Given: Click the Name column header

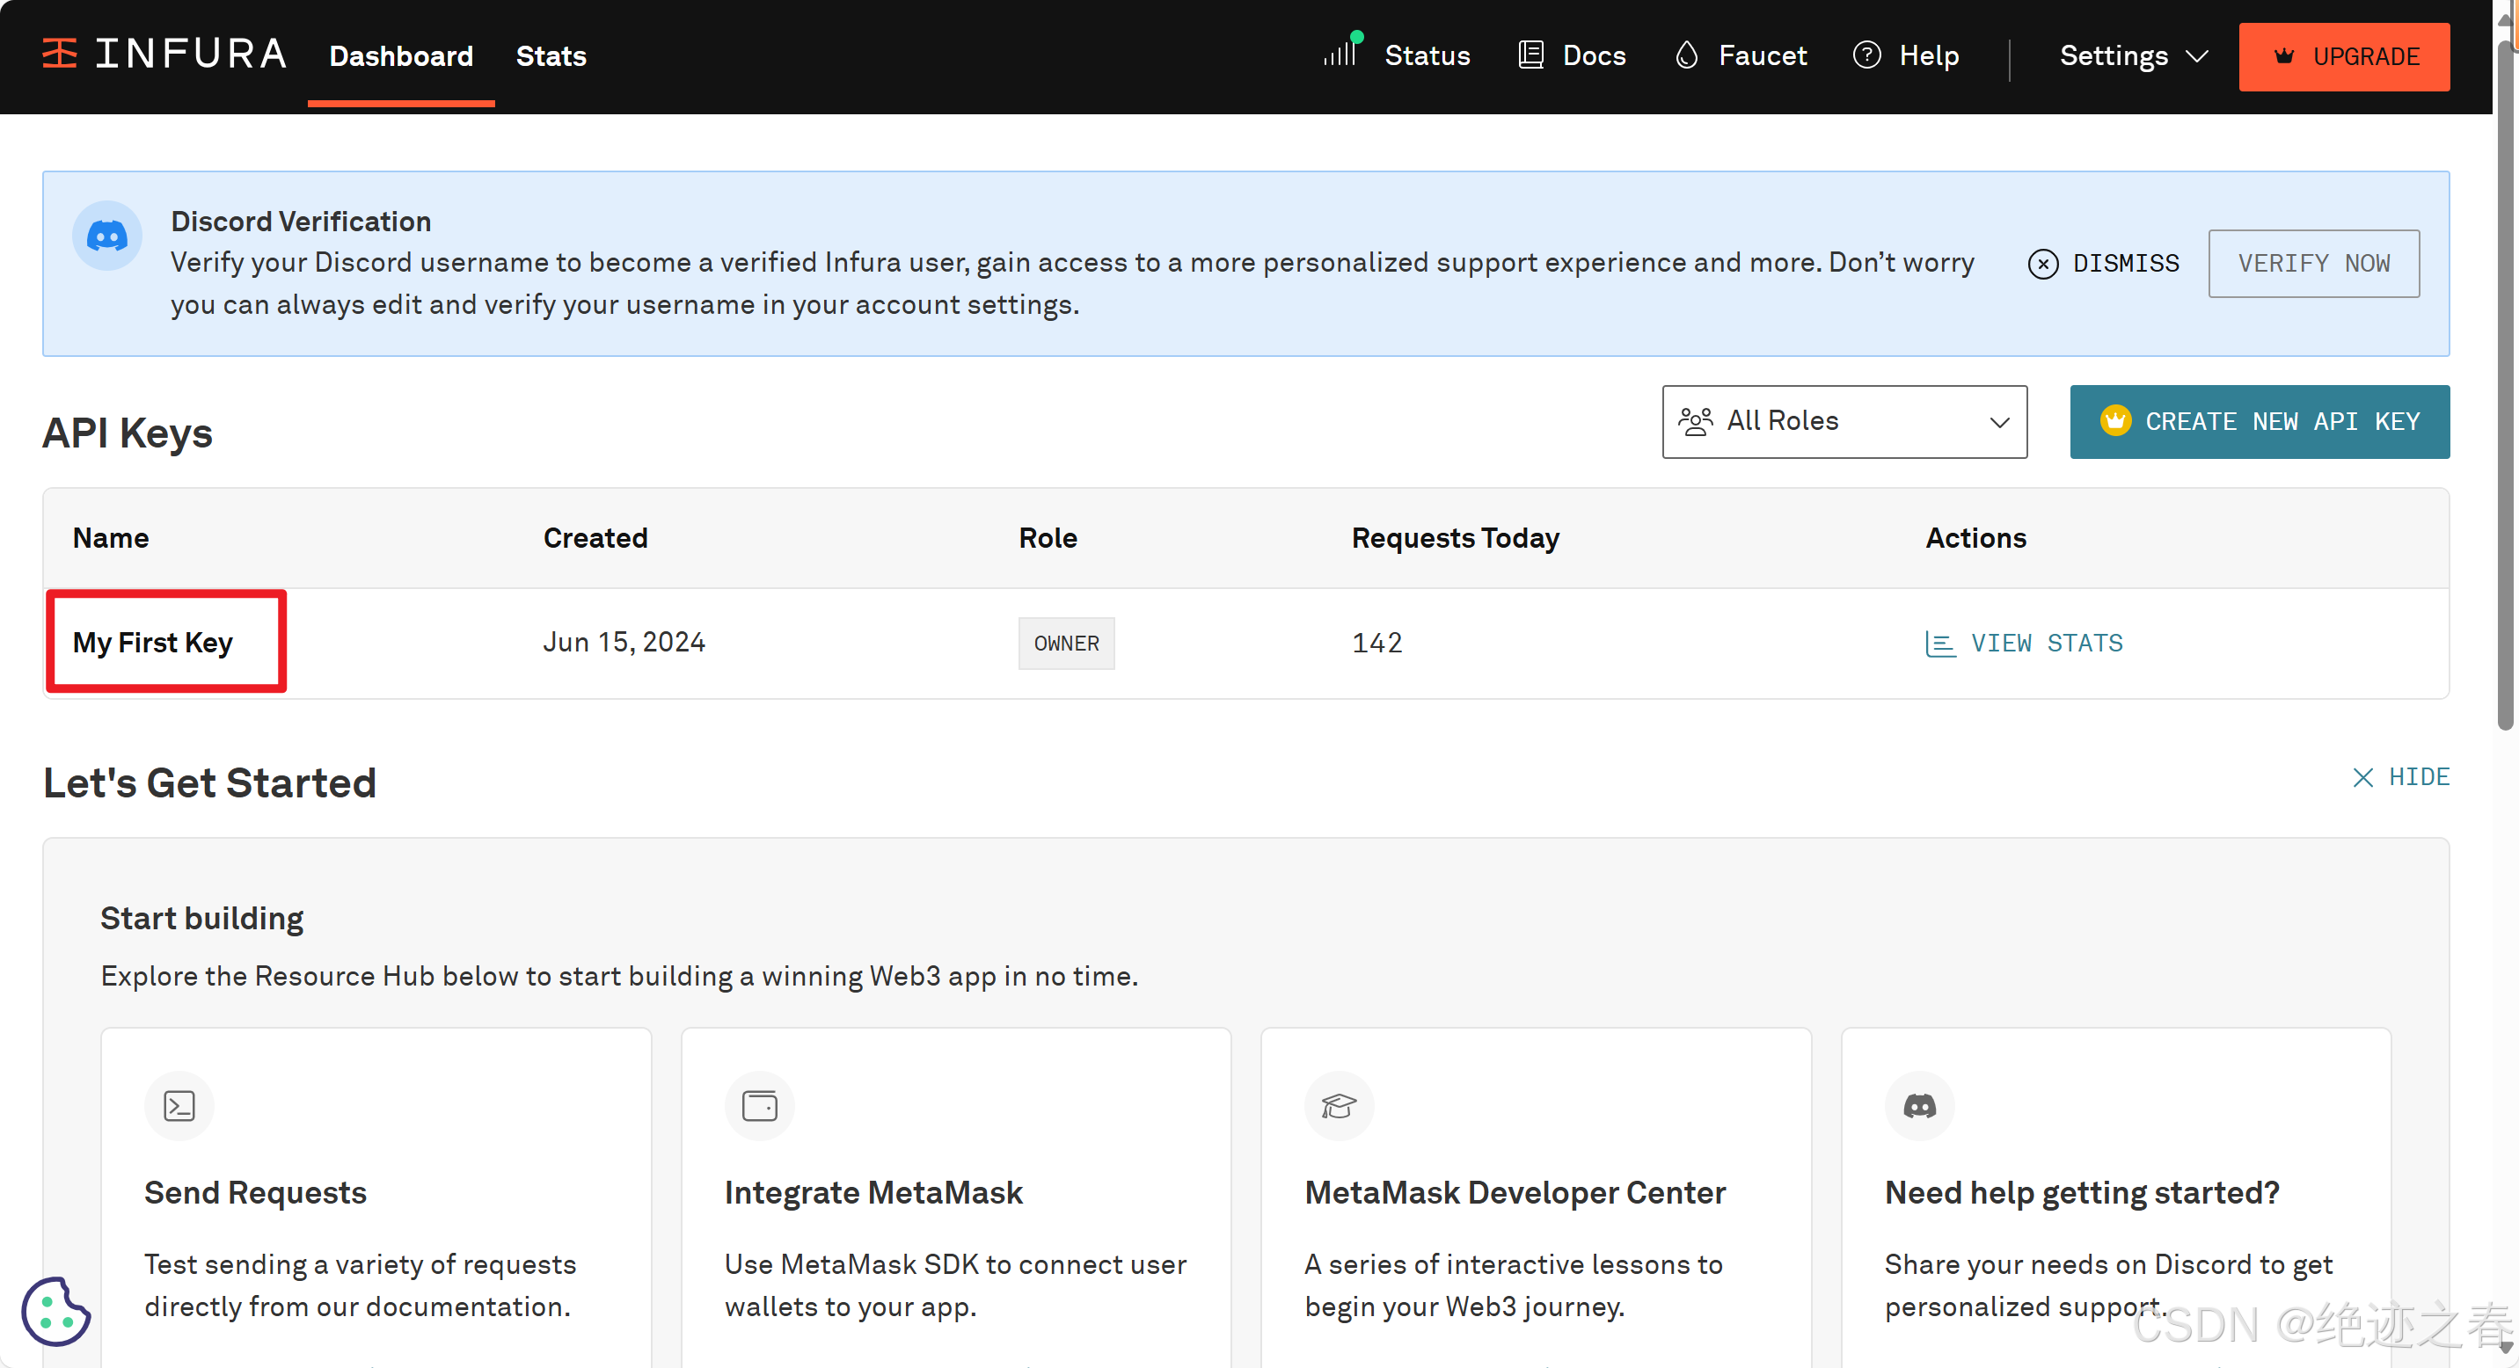Looking at the screenshot, I should pyautogui.click(x=111, y=538).
